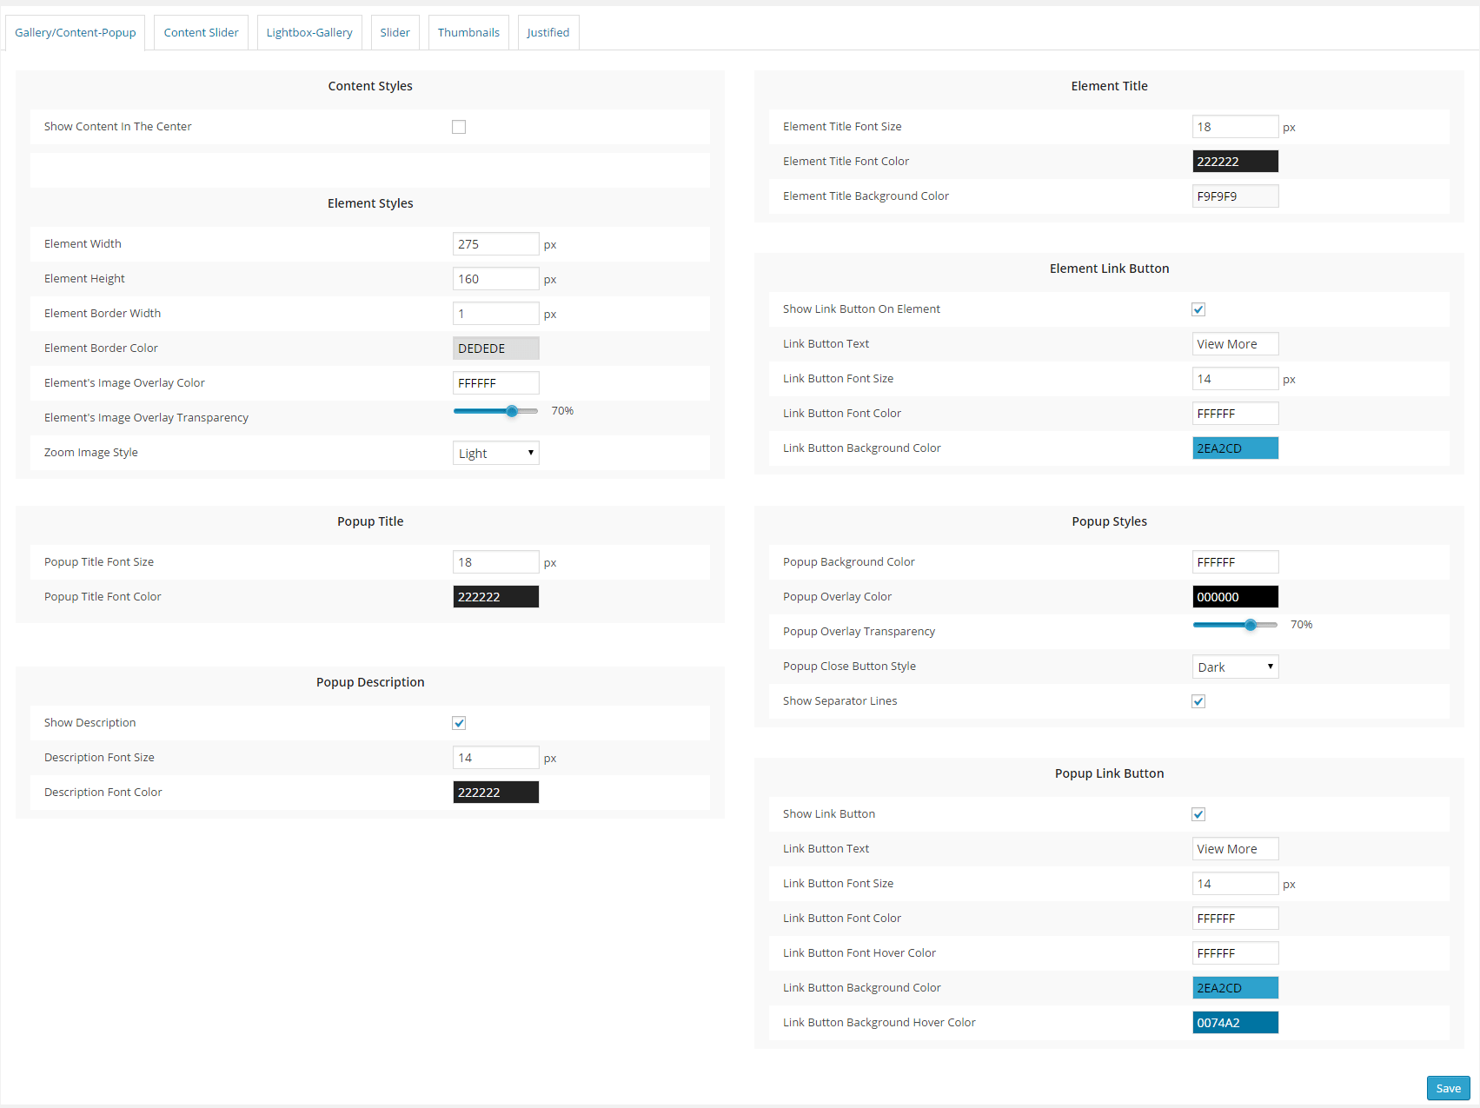Image resolution: width=1480 pixels, height=1108 pixels.
Task: Click the Popup Overlay Transparency slider handle
Action: [x=1251, y=625]
